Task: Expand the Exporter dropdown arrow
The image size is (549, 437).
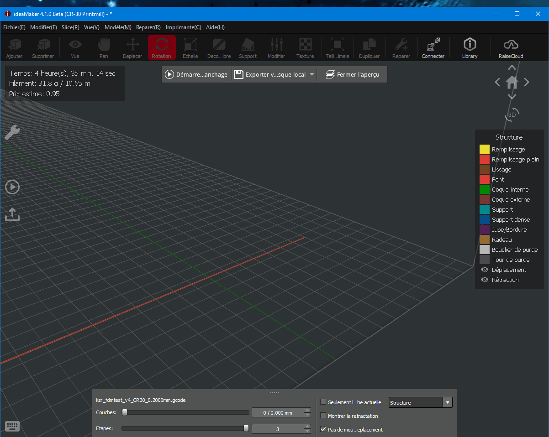Action: [x=312, y=74]
